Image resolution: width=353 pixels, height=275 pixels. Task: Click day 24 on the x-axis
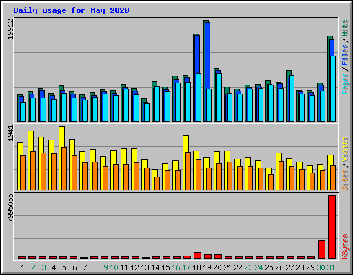point(259,267)
